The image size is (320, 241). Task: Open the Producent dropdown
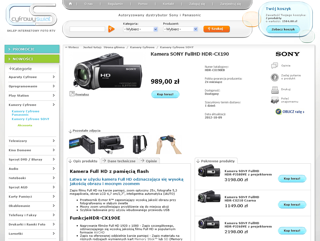180,29
